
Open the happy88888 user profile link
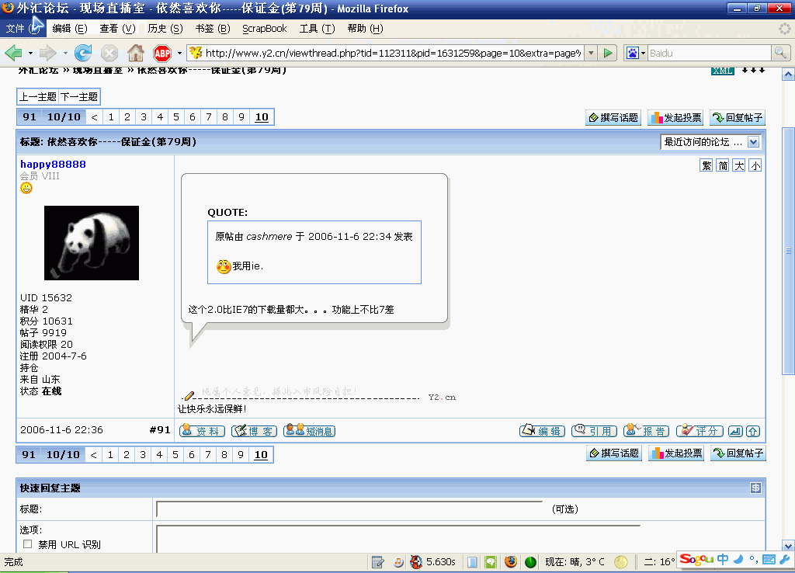[53, 165]
